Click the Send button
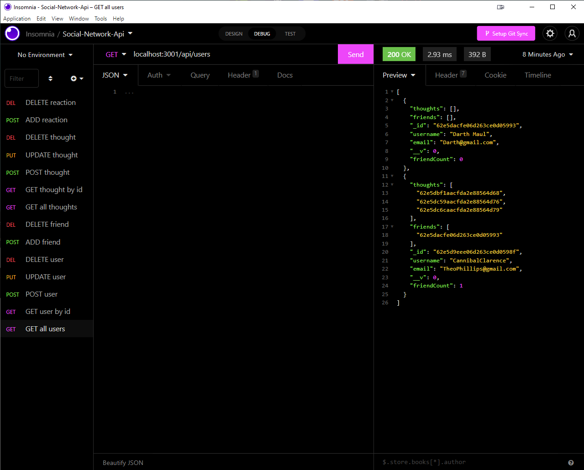Viewport: 584px width, 470px height. point(355,54)
